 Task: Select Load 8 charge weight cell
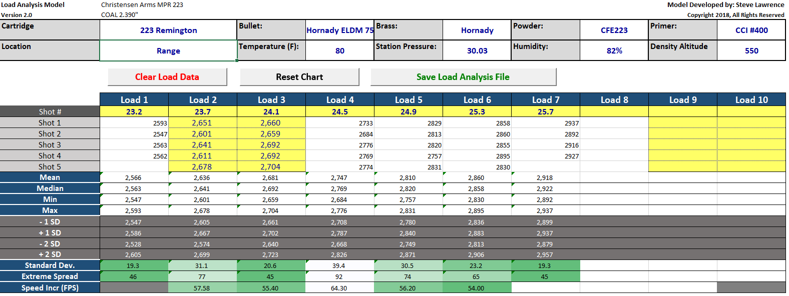click(614, 111)
